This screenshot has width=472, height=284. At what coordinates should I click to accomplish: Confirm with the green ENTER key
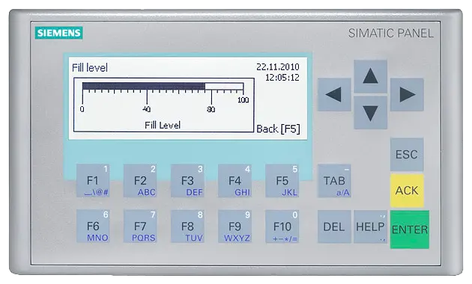410,229
